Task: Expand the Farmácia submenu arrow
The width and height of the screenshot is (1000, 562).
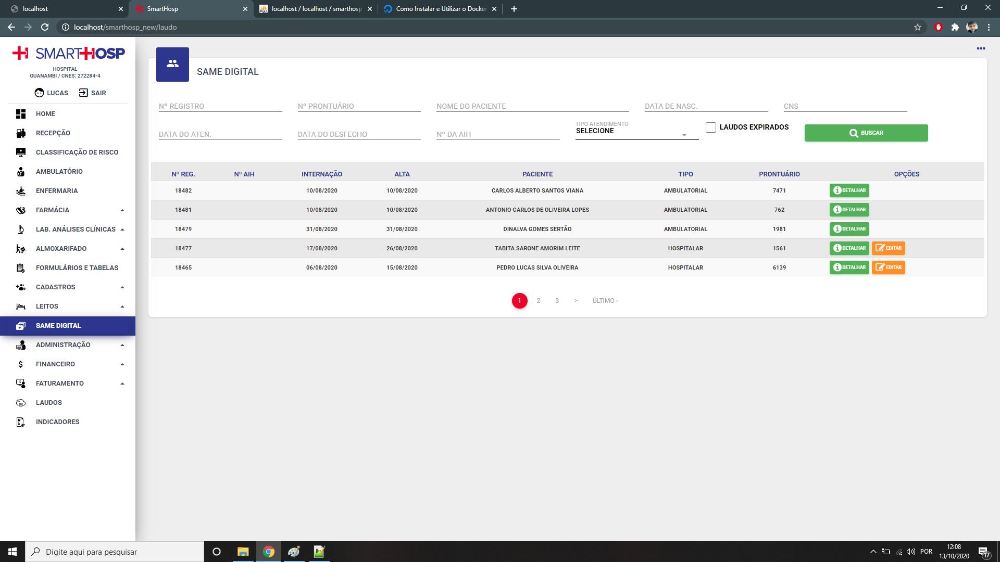Action: pyautogui.click(x=122, y=210)
